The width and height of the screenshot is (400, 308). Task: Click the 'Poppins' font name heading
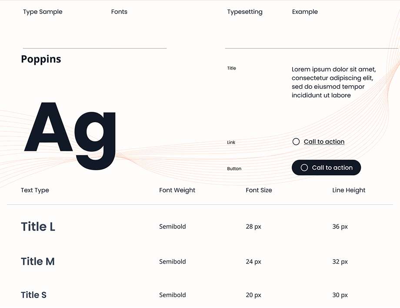41,59
